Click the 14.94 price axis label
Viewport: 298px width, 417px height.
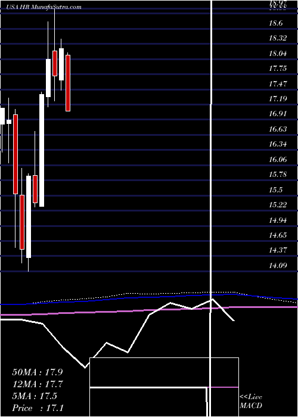pyautogui.click(x=278, y=220)
